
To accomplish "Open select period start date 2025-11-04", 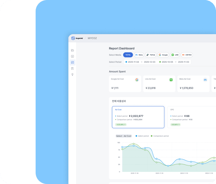I will point(133,62).
